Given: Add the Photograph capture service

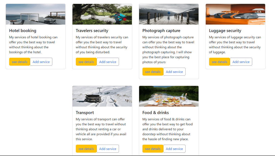Looking at the screenshot, I should (x=174, y=72).
